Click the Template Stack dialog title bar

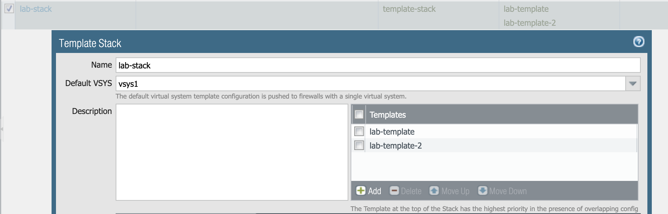331,43
